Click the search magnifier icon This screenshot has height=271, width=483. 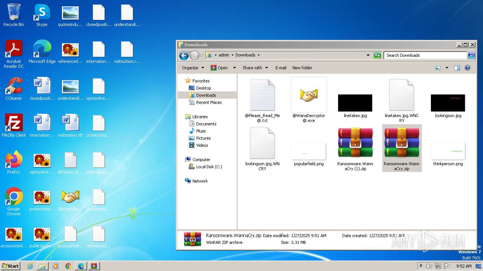(471, 55)
